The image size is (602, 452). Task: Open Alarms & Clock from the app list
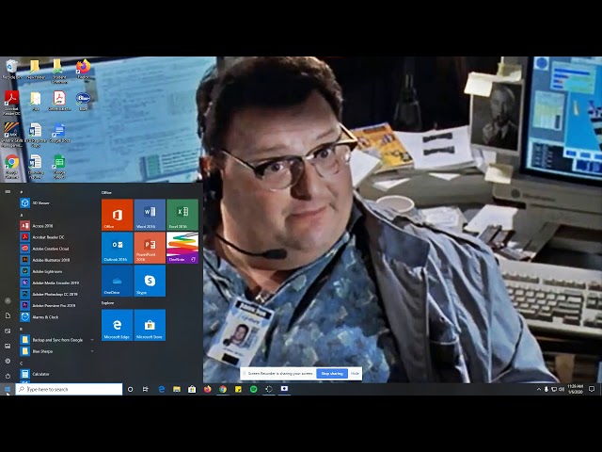pyautogui.click(x=56, y=317)
